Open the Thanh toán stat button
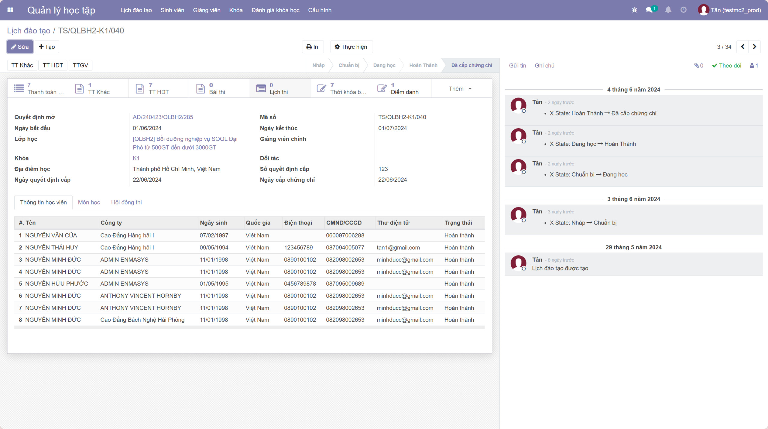This screenshot has width=768, height=429. pyautogui.click(x=38, y=89)
